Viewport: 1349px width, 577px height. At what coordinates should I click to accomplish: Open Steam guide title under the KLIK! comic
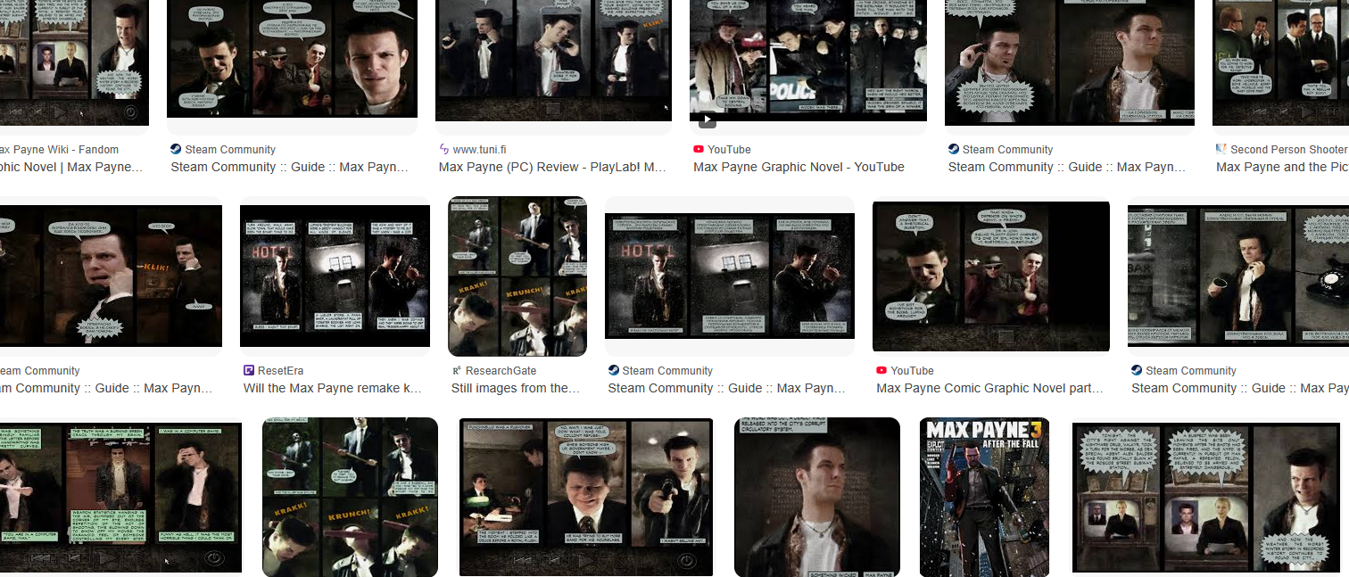[106, 388]
